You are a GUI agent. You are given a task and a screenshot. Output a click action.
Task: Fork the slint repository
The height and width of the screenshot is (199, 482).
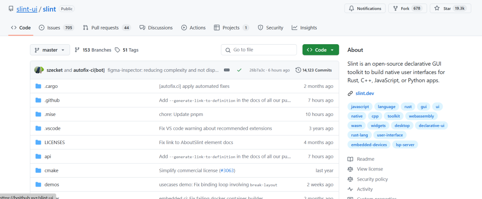[x=406, y=8]
